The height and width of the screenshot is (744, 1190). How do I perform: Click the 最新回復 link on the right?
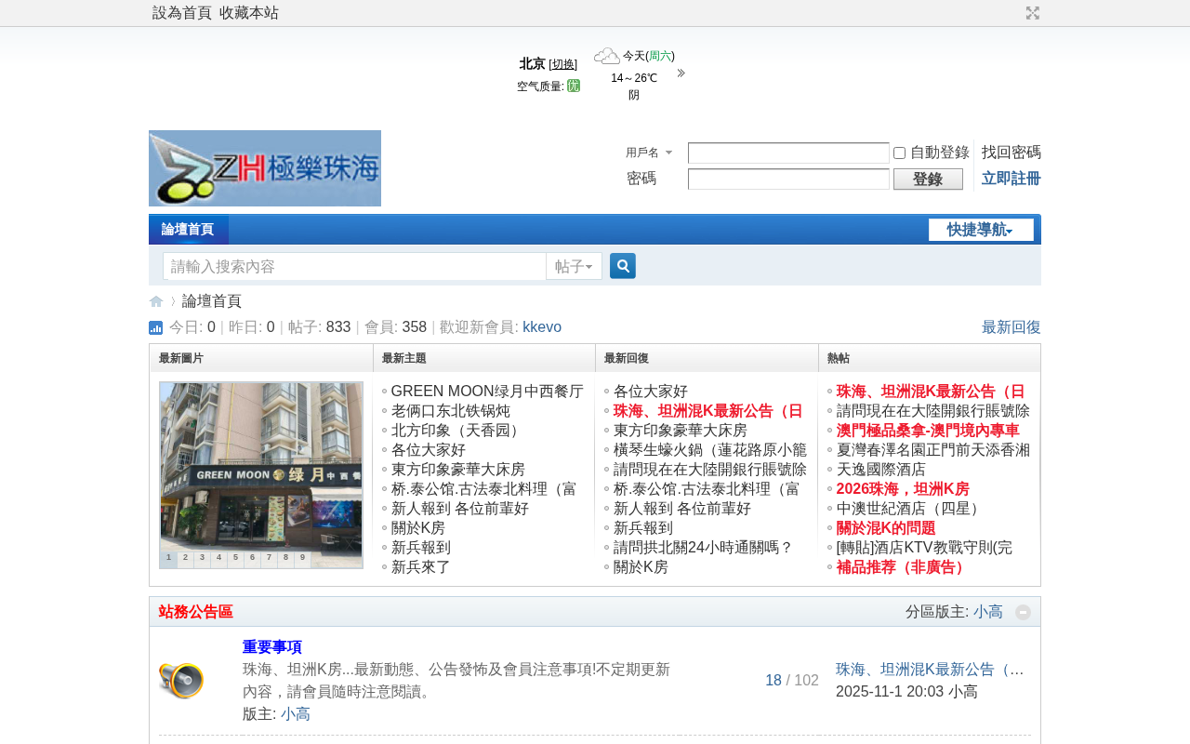point(1011,327)
